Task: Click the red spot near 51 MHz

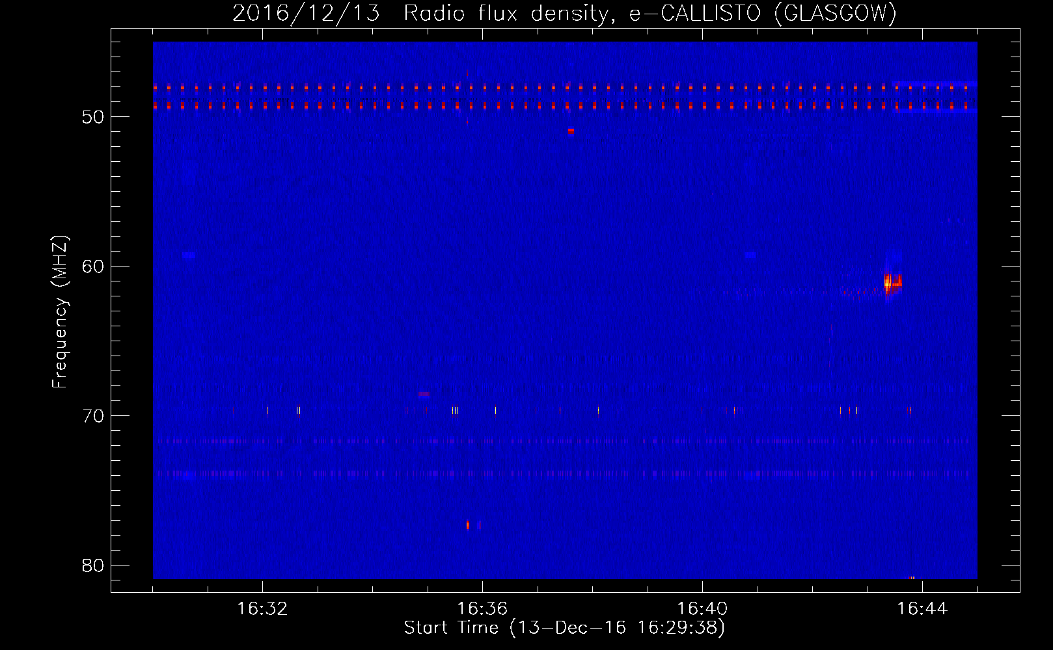Action: [x=571, y=131]
